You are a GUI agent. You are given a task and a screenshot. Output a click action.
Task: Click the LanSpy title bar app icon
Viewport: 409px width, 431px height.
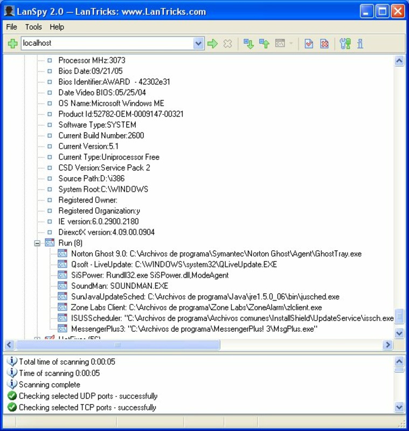[x=9, y=11]
